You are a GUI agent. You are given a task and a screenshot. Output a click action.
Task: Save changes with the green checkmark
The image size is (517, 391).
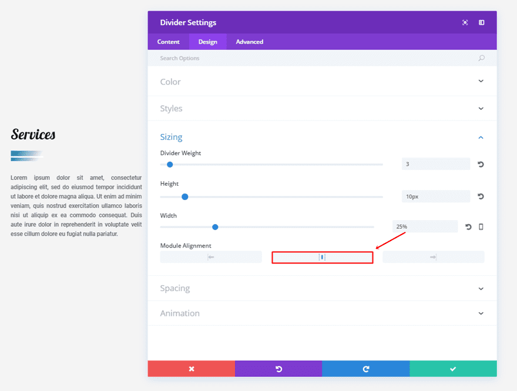click(x=453, y=369)
